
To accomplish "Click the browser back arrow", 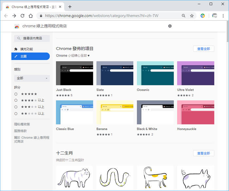I will 6,16.
